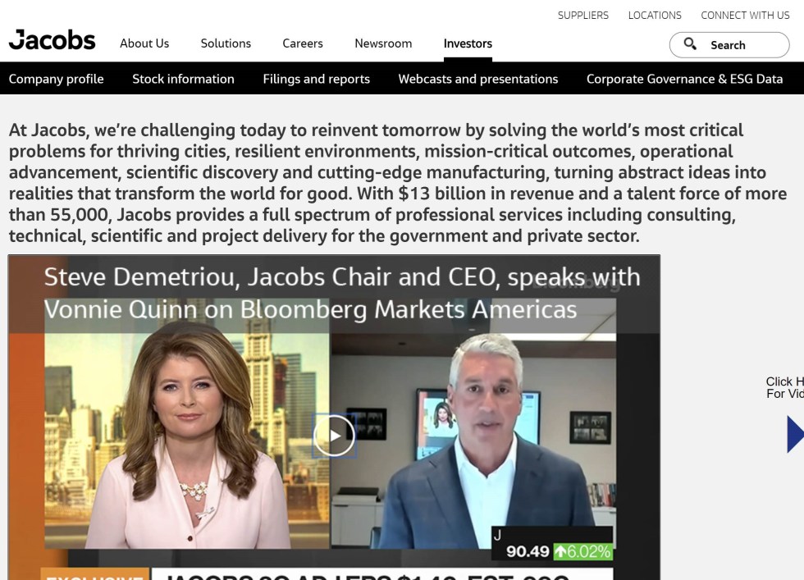Click the Jacobs logo
The height and width of the screenshot is (580, 804).
pyautogui.click(x=52, y=40)
